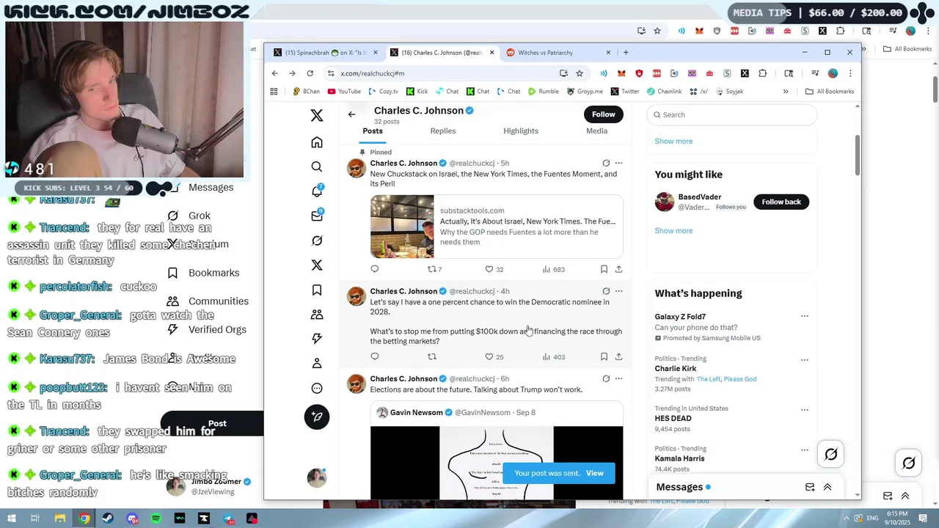939x528 pixels.
Task: Open the Communities people icon in sidebar
Action: [x=317, y=314]
